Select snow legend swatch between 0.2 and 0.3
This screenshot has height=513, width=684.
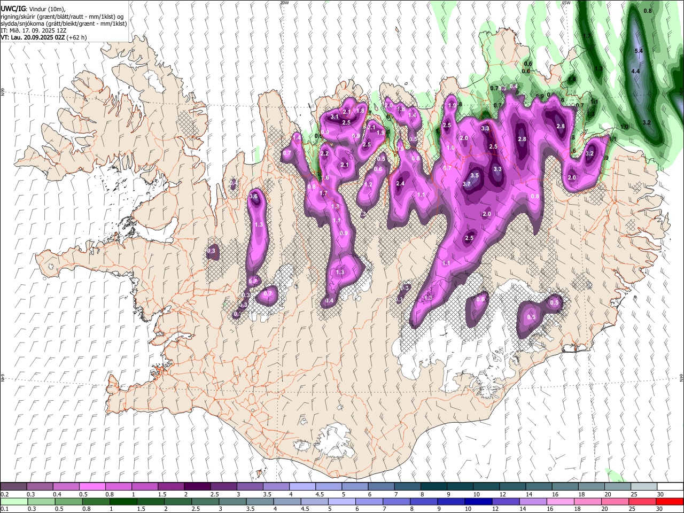click(13, 486)
